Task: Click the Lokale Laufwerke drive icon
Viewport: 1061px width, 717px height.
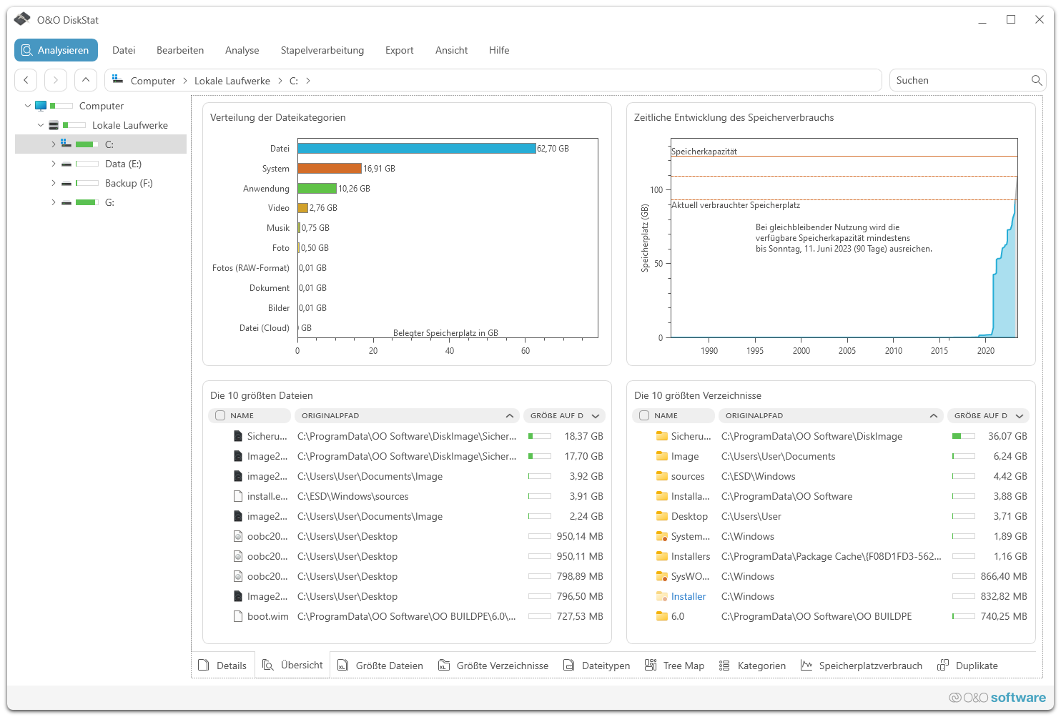Action: [54, 125]
